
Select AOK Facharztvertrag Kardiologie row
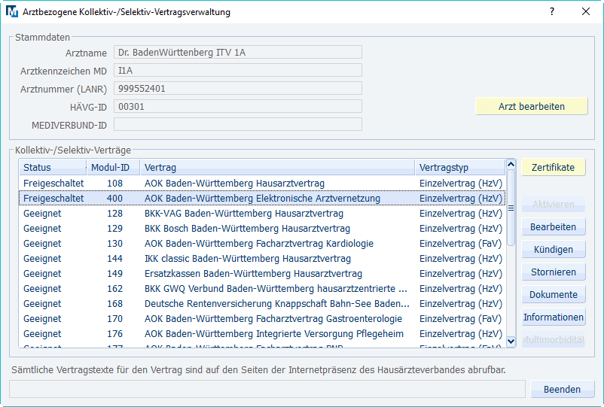(x=262, y=244)
